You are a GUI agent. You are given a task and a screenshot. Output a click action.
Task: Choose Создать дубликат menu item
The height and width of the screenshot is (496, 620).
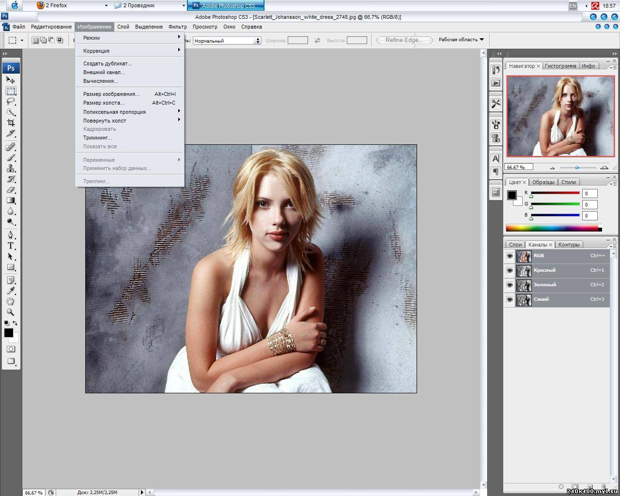(130, 63)
